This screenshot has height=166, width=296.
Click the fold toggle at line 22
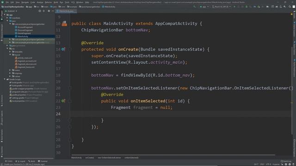[70, 101]
